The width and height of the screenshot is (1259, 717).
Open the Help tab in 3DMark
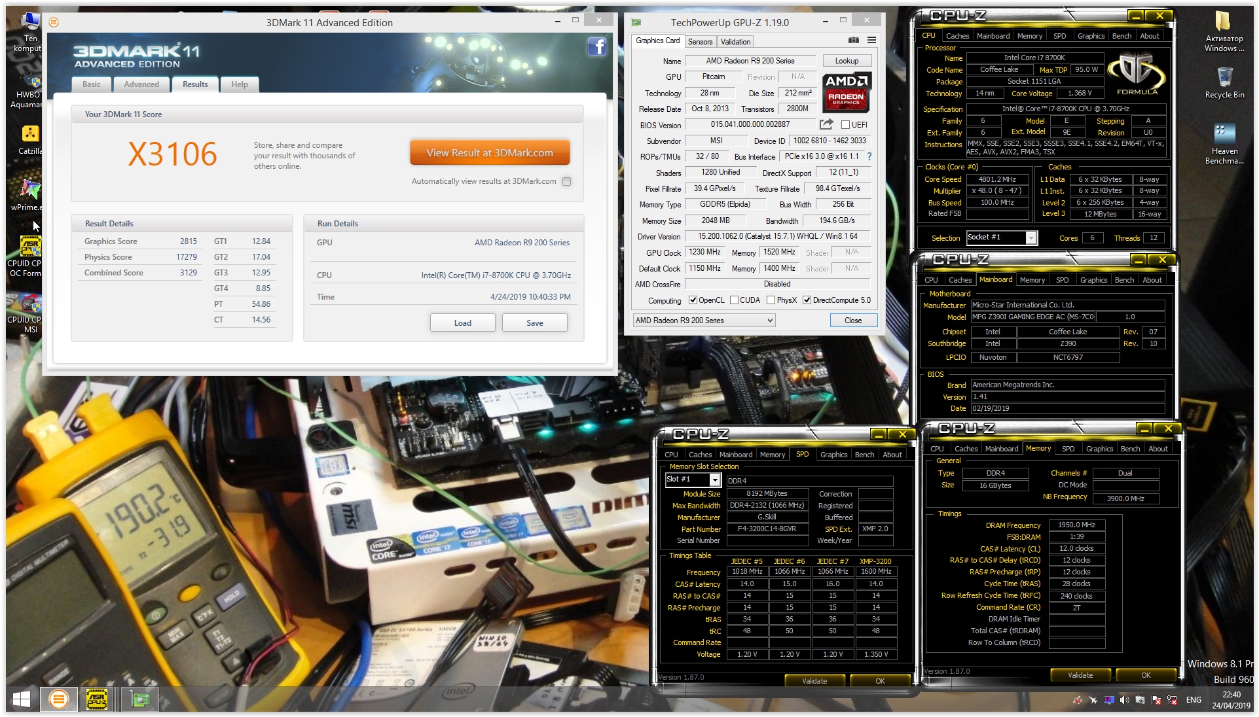(x=240, y=84)
